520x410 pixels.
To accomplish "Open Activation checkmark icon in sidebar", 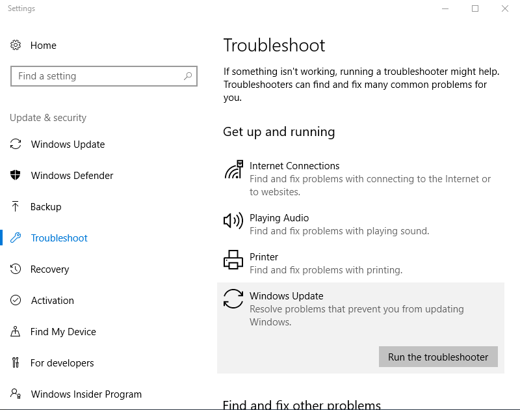I will [x=16, y=300].
